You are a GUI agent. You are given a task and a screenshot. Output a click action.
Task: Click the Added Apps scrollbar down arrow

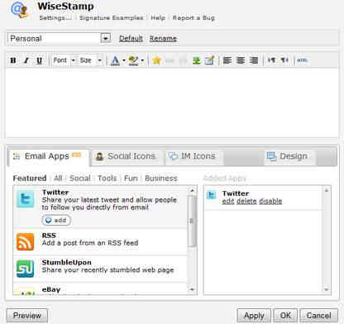327,289
